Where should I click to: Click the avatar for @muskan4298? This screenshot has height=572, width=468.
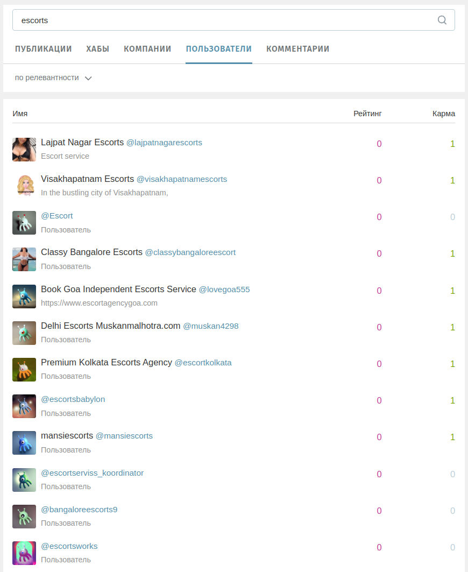(x=24, y=333)
